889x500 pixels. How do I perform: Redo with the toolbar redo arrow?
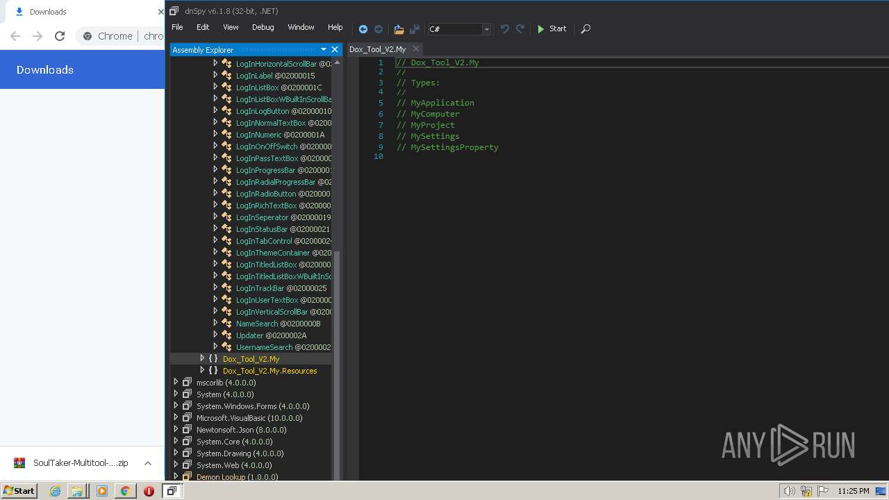520,29
